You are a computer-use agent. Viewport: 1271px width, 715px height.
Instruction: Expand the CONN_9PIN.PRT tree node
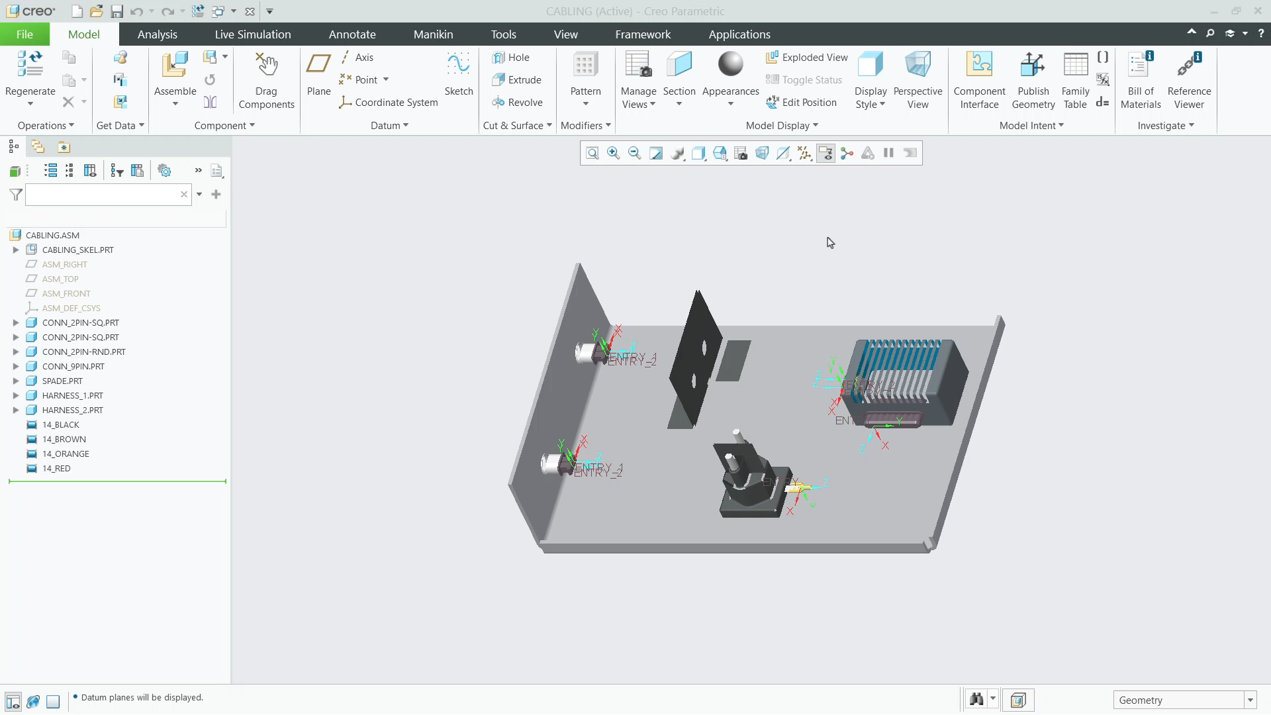click(x=16, y=367)
